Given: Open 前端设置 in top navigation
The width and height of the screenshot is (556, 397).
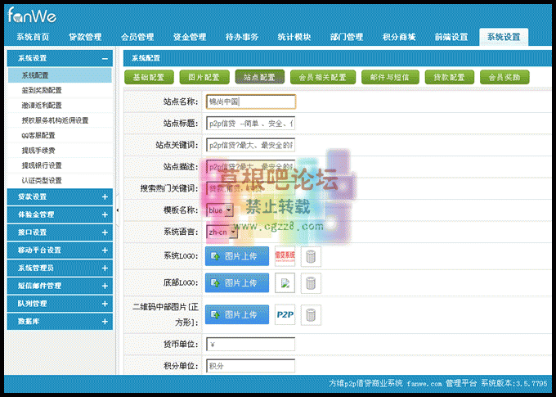Looking at the screenshot, I should (451, 37).
